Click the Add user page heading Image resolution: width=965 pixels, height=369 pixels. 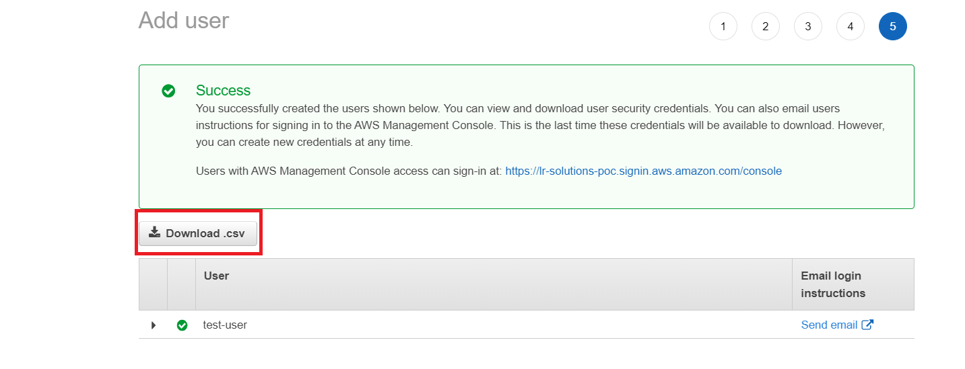(184, 21)
